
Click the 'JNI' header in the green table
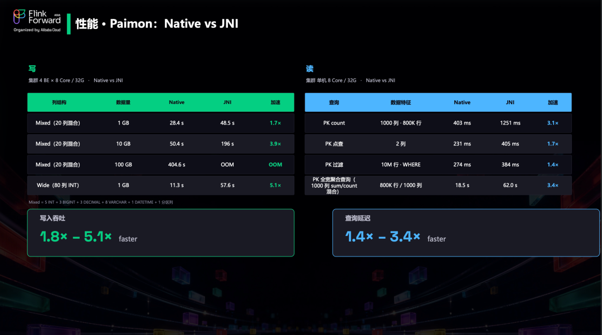click(x=227, y=102)
